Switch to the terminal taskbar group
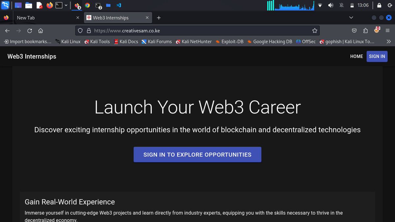395x222 pixels. pos(98,5)
